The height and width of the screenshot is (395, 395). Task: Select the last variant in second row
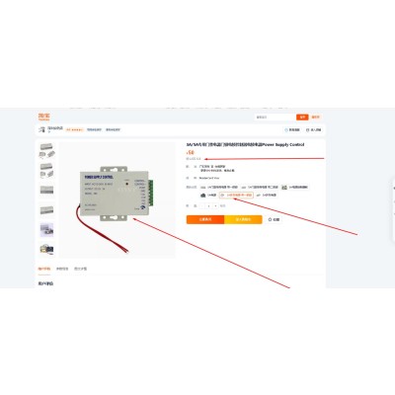click(267, 196)
